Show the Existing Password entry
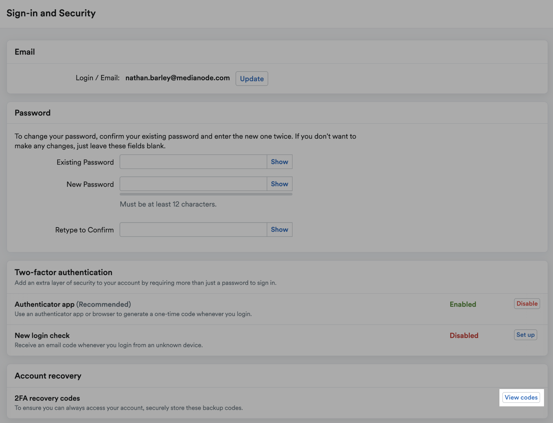The width and height of the screenshot is (553, 423). pyautogui.click(x=279, y=162)
